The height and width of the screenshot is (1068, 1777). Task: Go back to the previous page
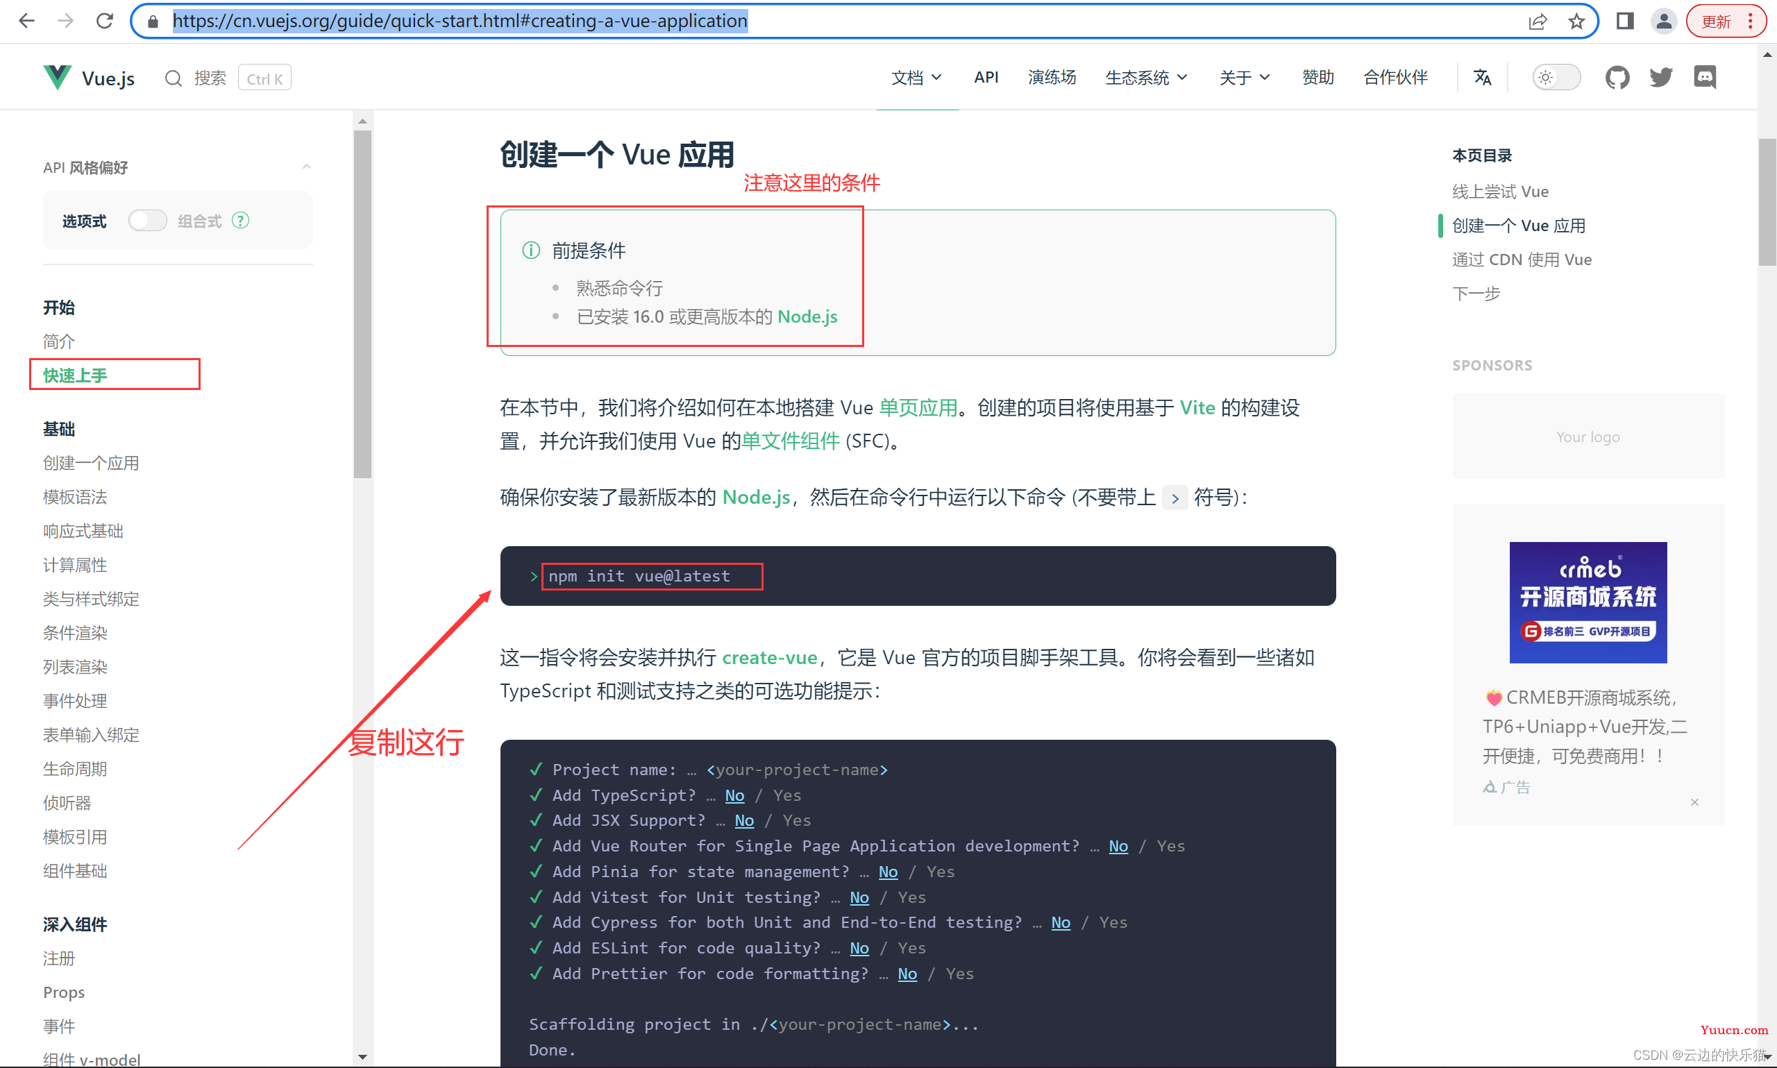pos(26,21)
